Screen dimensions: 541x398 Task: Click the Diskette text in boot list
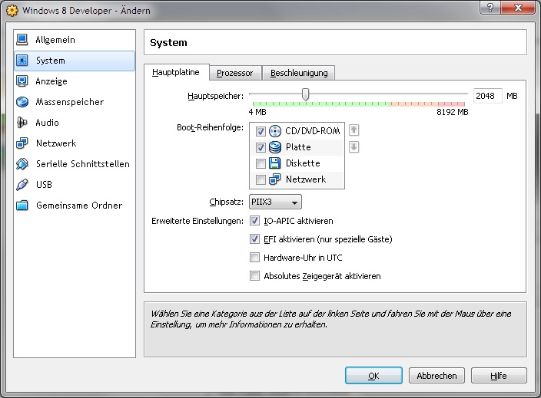[303, 163]
